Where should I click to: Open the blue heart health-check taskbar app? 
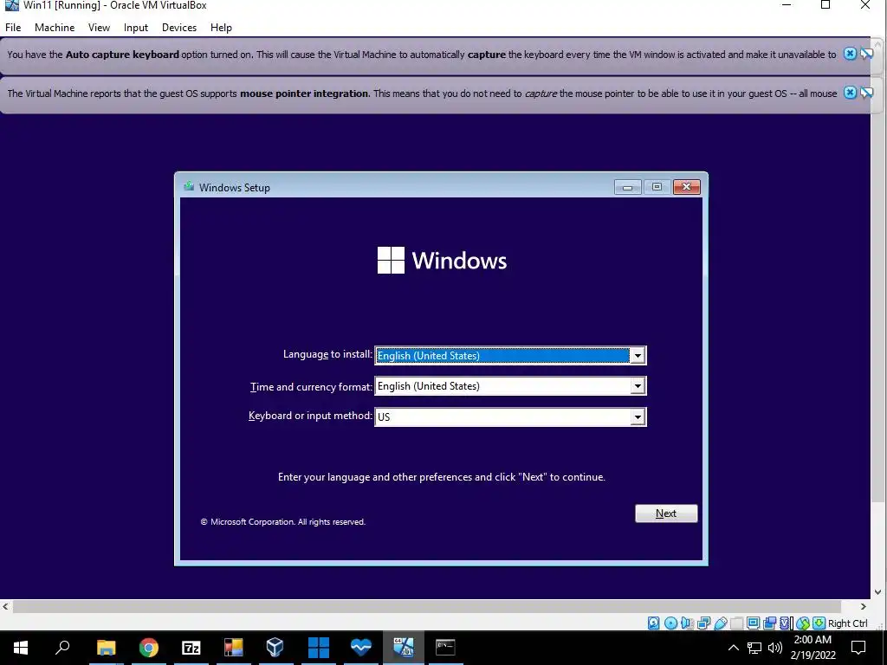tap(361, 648)
